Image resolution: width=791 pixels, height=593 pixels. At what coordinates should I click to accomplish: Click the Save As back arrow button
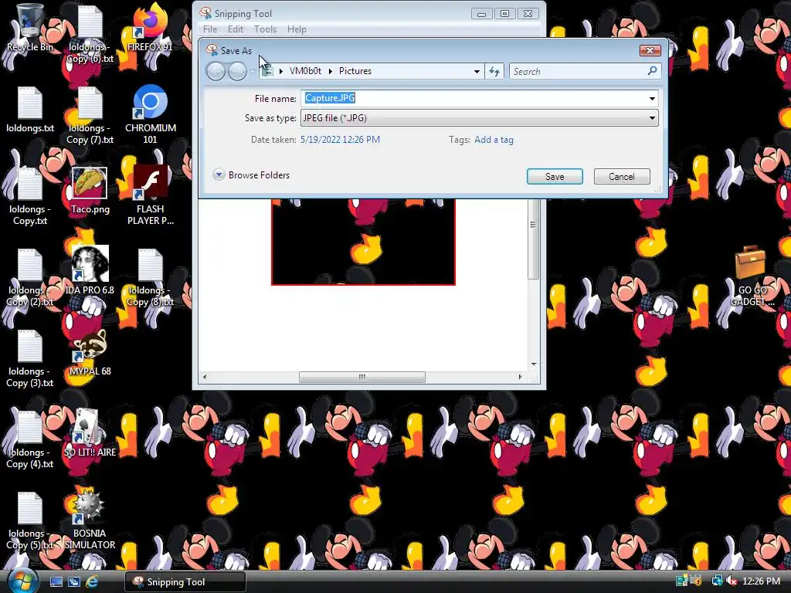click(216, 71)
